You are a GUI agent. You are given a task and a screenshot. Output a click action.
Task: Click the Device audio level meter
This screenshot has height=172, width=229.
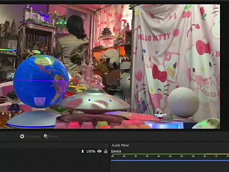pyautogui.click(x=170, y=155)
